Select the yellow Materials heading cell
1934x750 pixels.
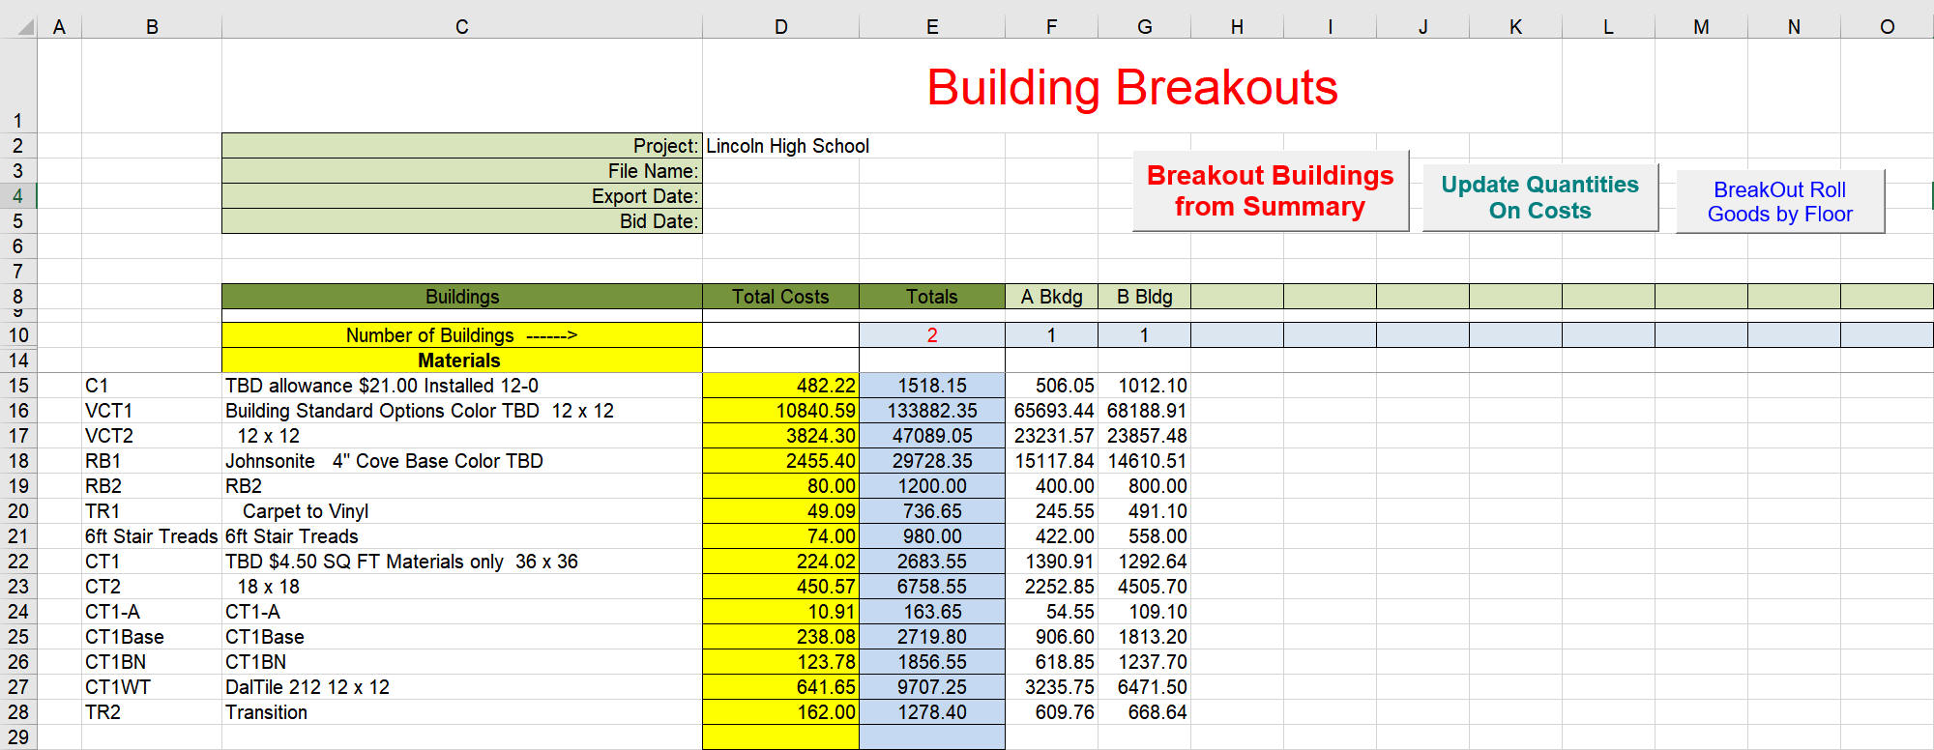461,361
